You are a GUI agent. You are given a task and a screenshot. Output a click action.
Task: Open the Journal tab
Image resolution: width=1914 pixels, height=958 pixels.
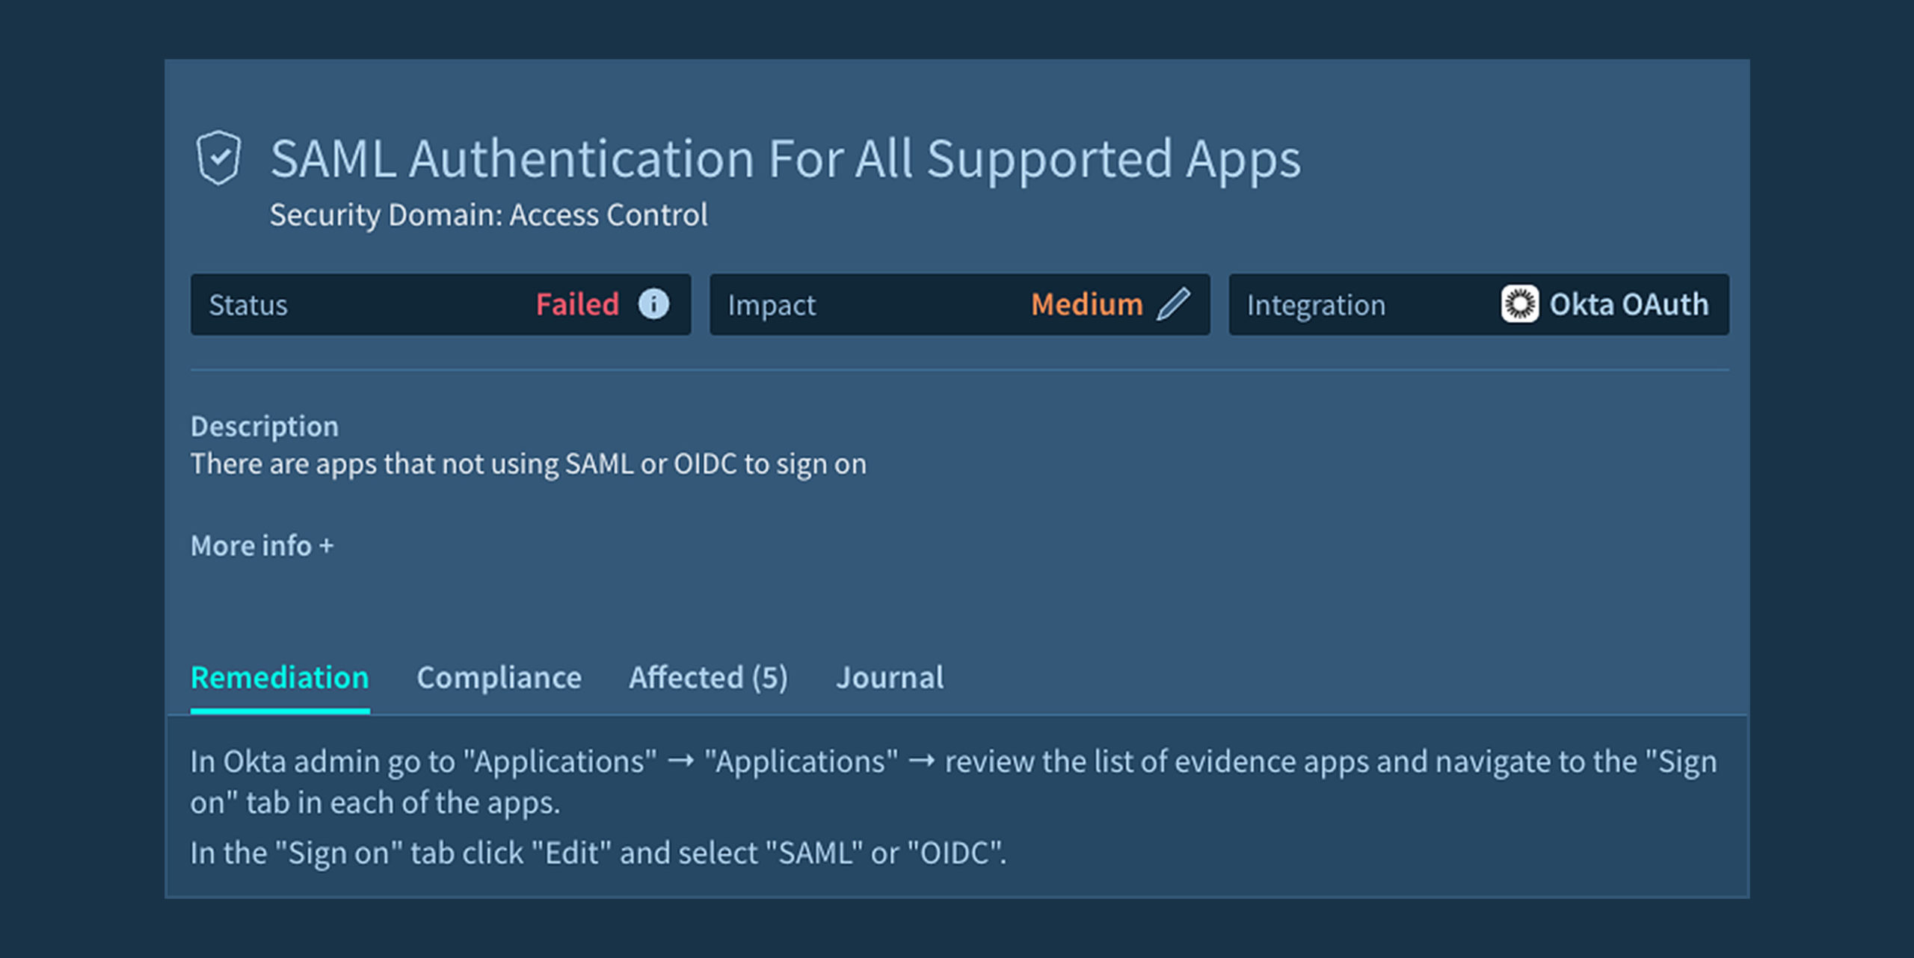tap(890, 678)
